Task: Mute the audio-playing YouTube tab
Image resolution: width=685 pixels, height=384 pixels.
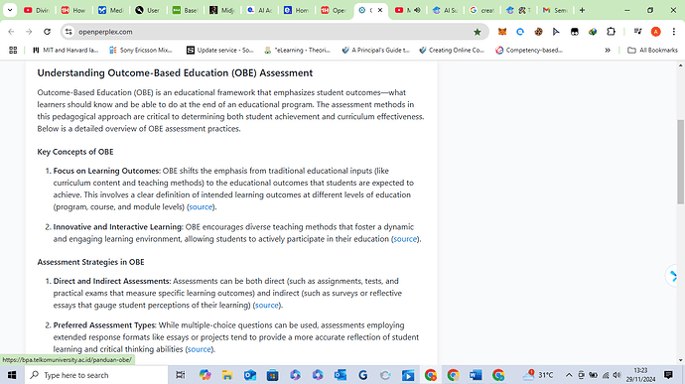Action: point(417,10)
